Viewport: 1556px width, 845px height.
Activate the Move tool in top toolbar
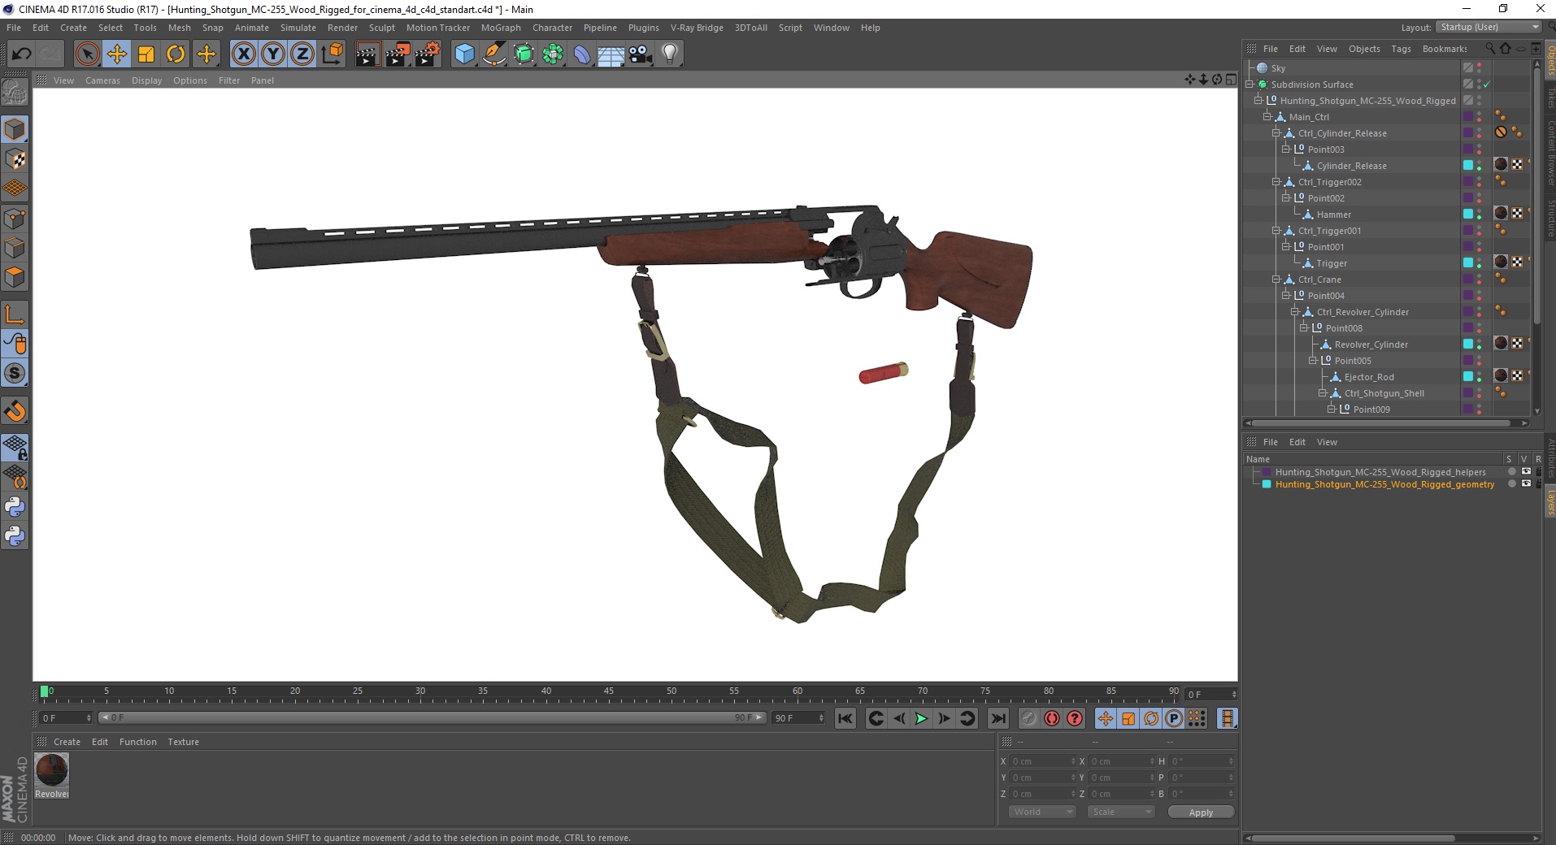click(x=116, y=54)
